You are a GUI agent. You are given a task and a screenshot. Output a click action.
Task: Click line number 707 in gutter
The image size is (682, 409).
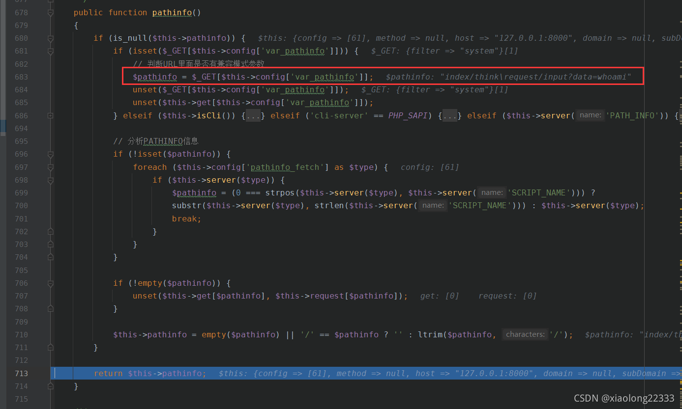tap(21, 296)
